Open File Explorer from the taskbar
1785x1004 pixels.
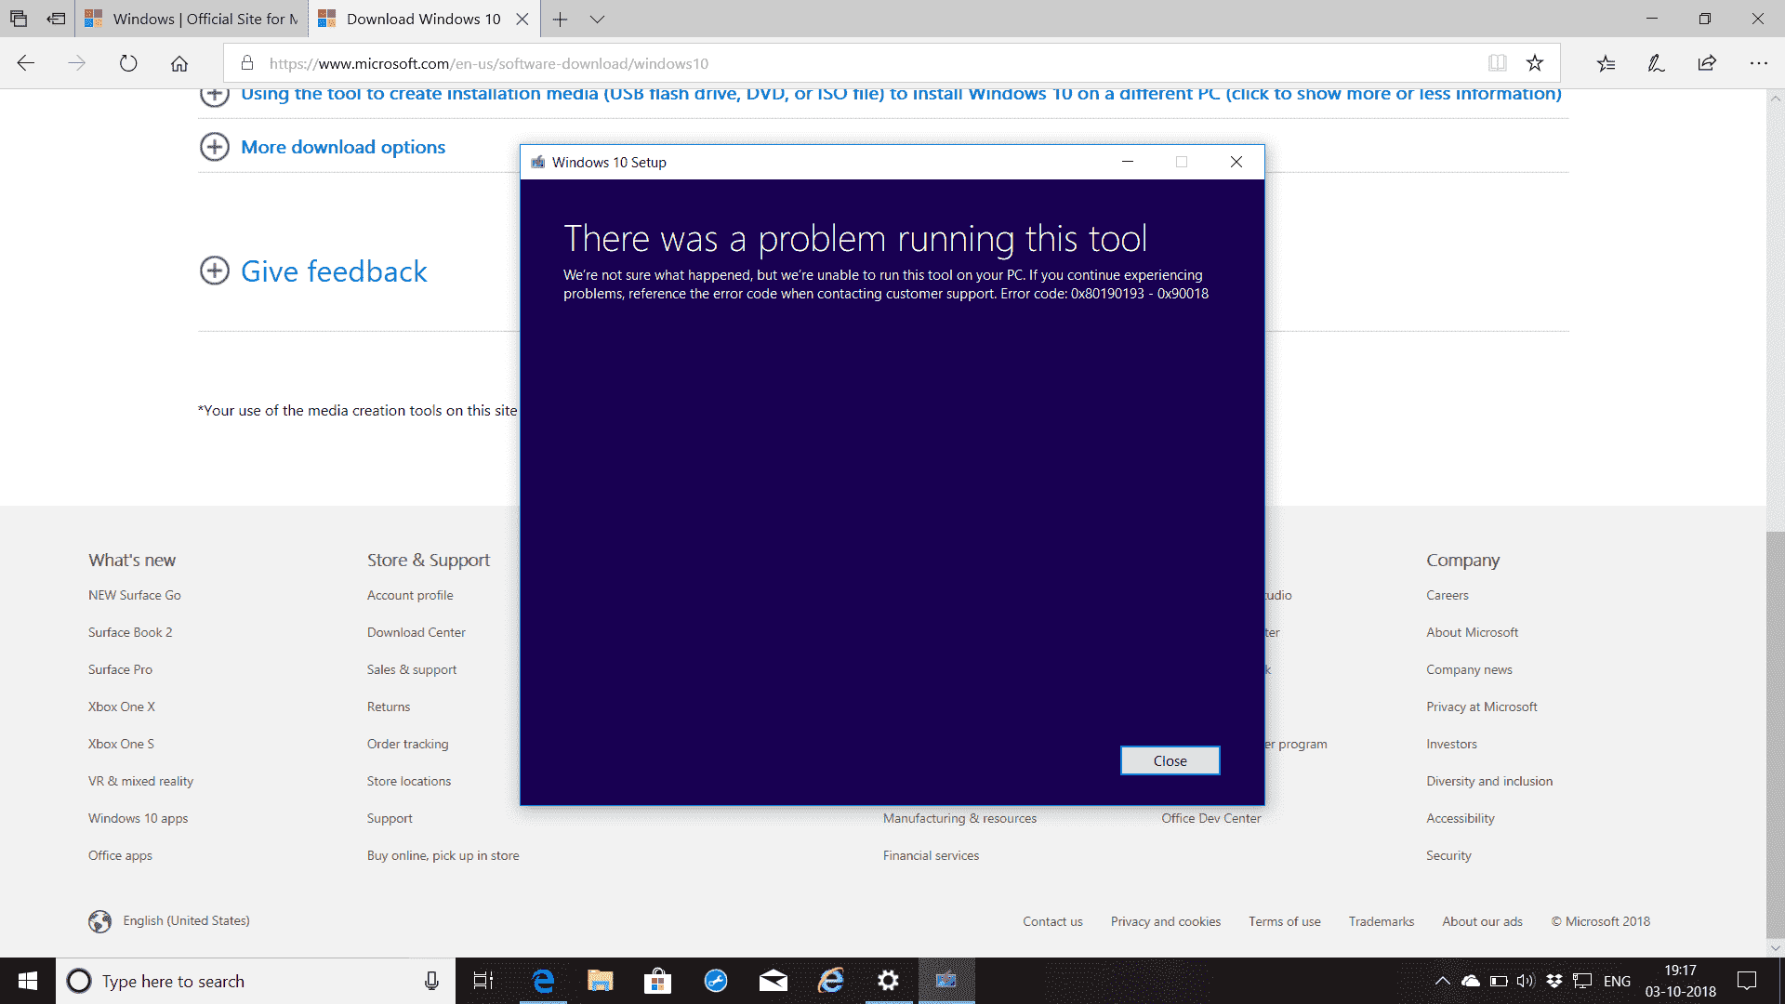point(601,981)
